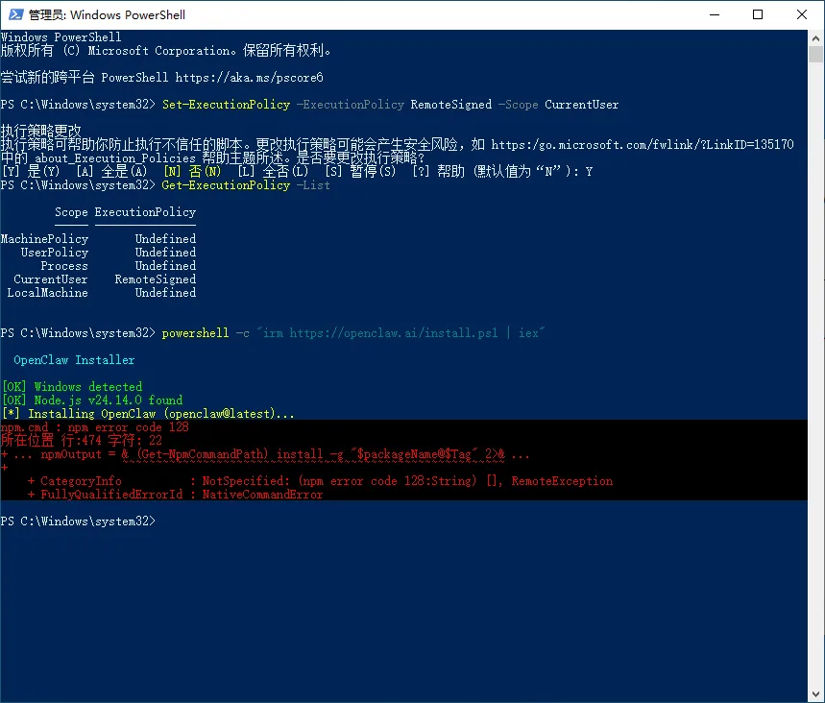Screen dimensions: 825x703
Task: Click the pscore6 URL in the banner
Action: pyautogui.click(x=250, y=78)
